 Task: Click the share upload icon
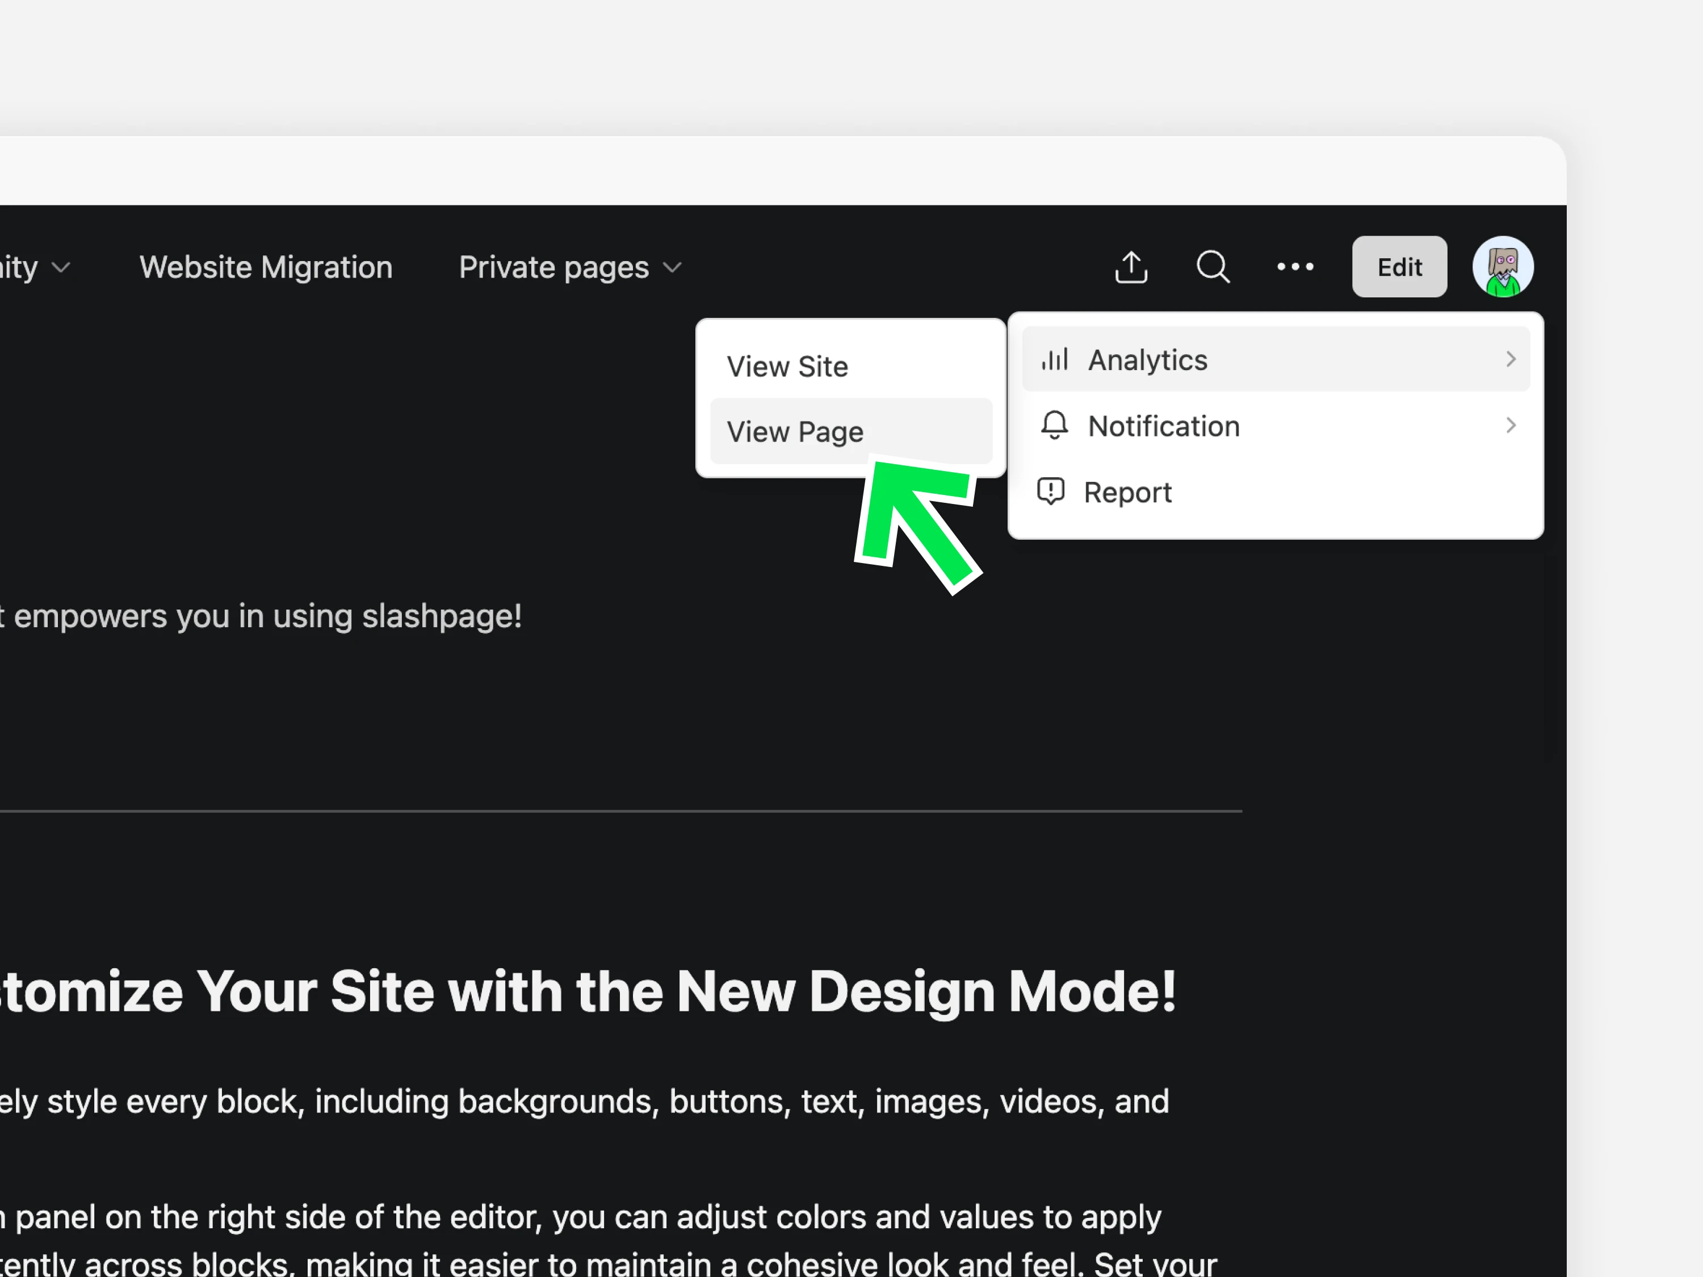point(1131,267)
